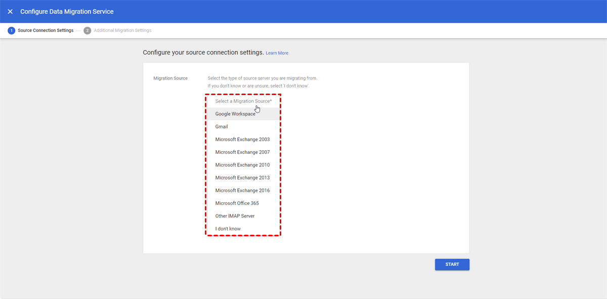Image resolution: width=607 pixels, height=299 pixels.
Task: Pick Microsoft Exchange 2016 from the list
Action: (x=242, y=190)
